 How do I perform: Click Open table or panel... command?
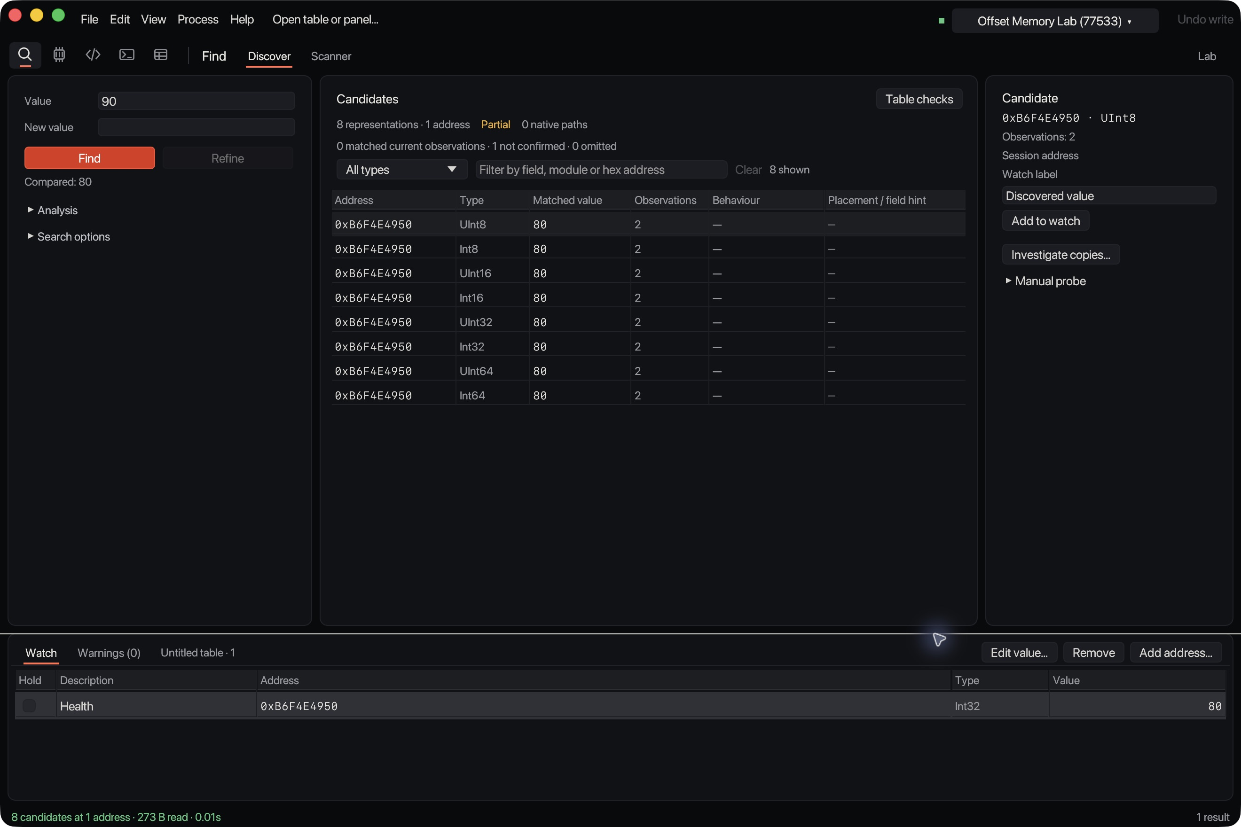coord(325,20)
